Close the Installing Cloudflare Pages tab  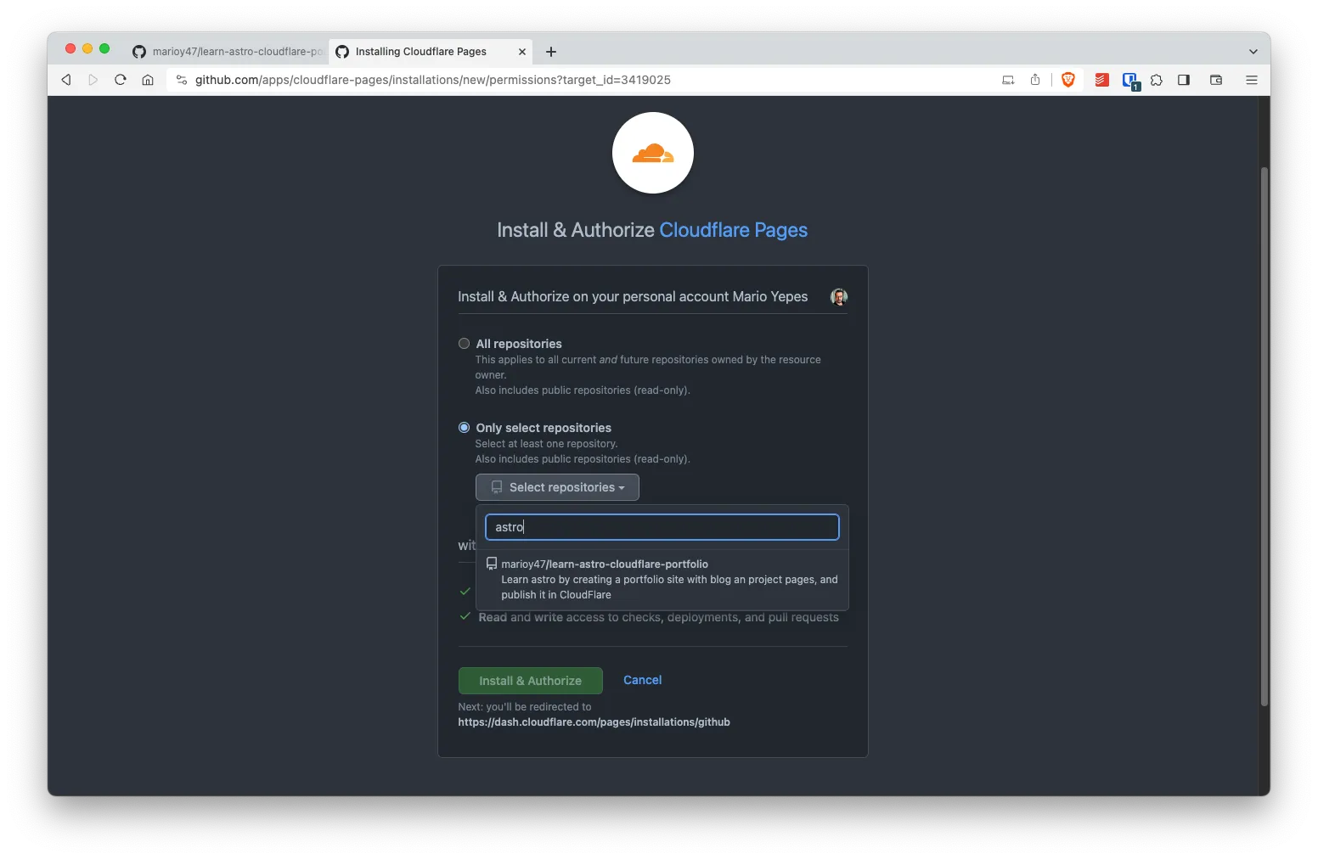pos(522,52)
